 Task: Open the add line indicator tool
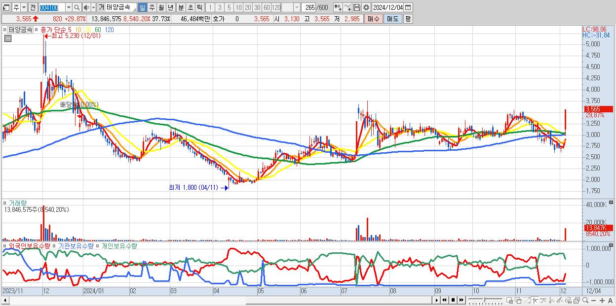point(347,7)
